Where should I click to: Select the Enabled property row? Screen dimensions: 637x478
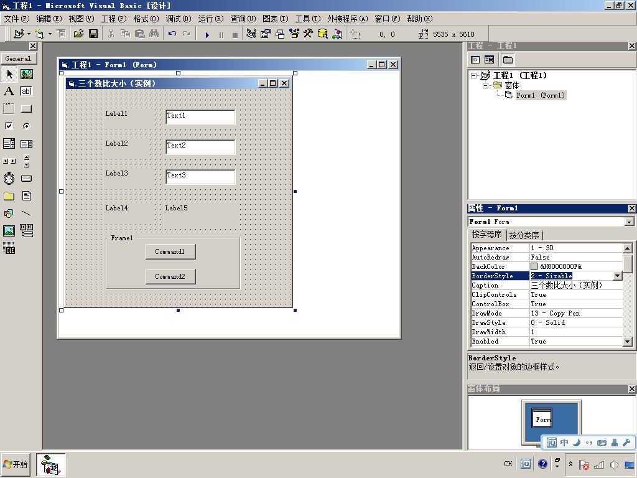tap(547, 342)
